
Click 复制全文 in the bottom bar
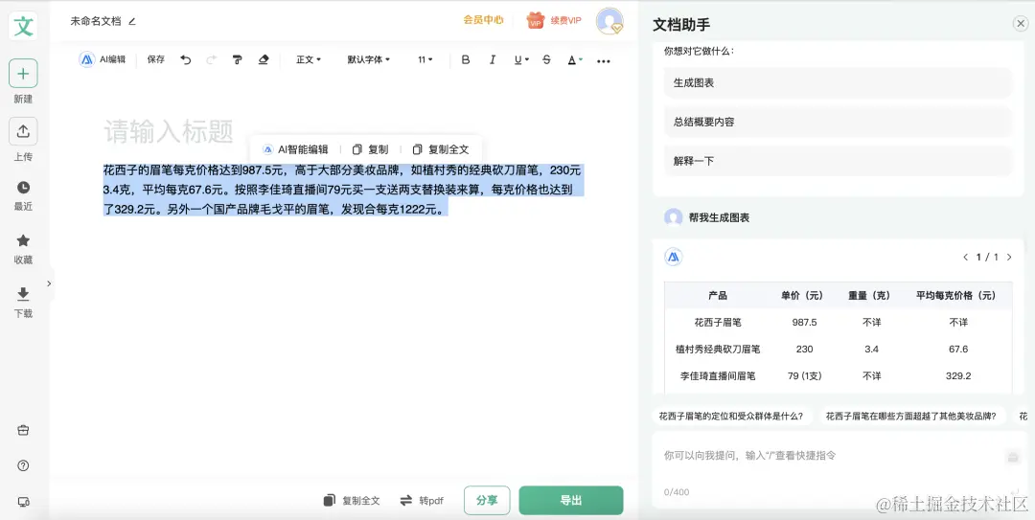pyautogui.click(x=352, y=500)
